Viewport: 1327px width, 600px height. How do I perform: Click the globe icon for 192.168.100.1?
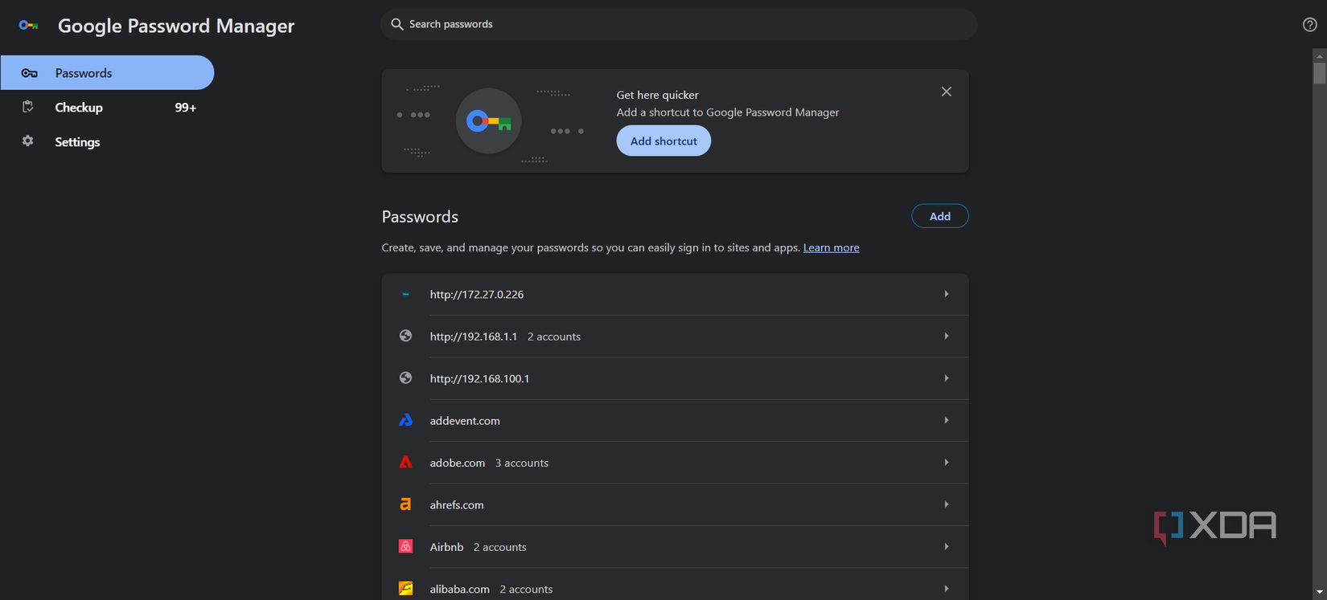click(x=405, y=378)
